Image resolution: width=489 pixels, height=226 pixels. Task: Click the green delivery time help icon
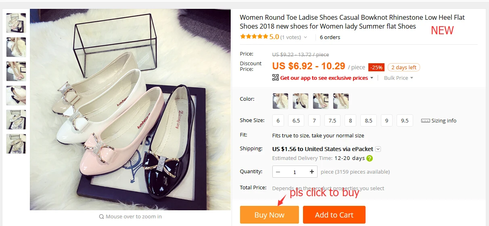[x=369, y=158]
